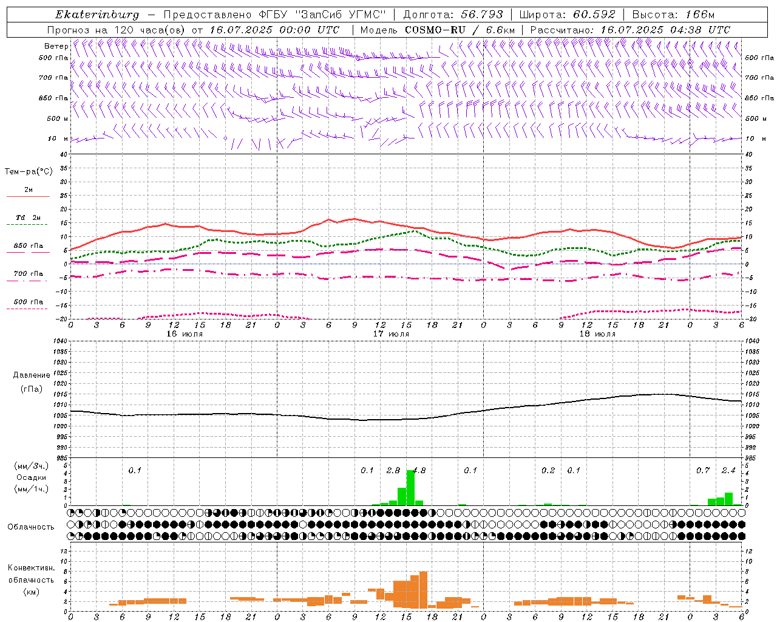Click the Td 2м dew point legend entry
Image resolution: width=777 pixels, height=622 pixels.
pos(29,217)
